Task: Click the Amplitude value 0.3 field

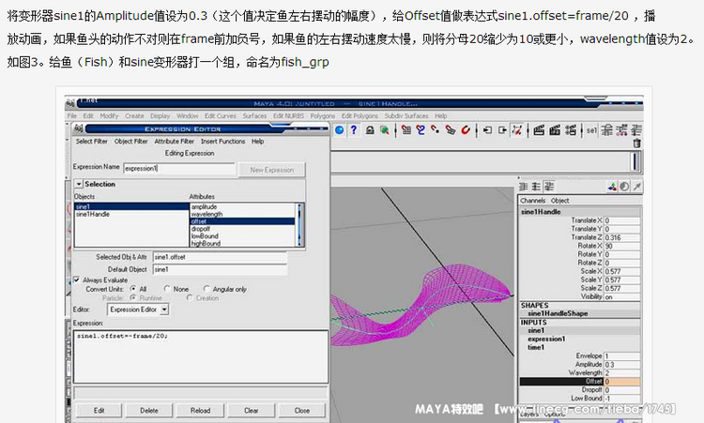Action: pos(621,364)
